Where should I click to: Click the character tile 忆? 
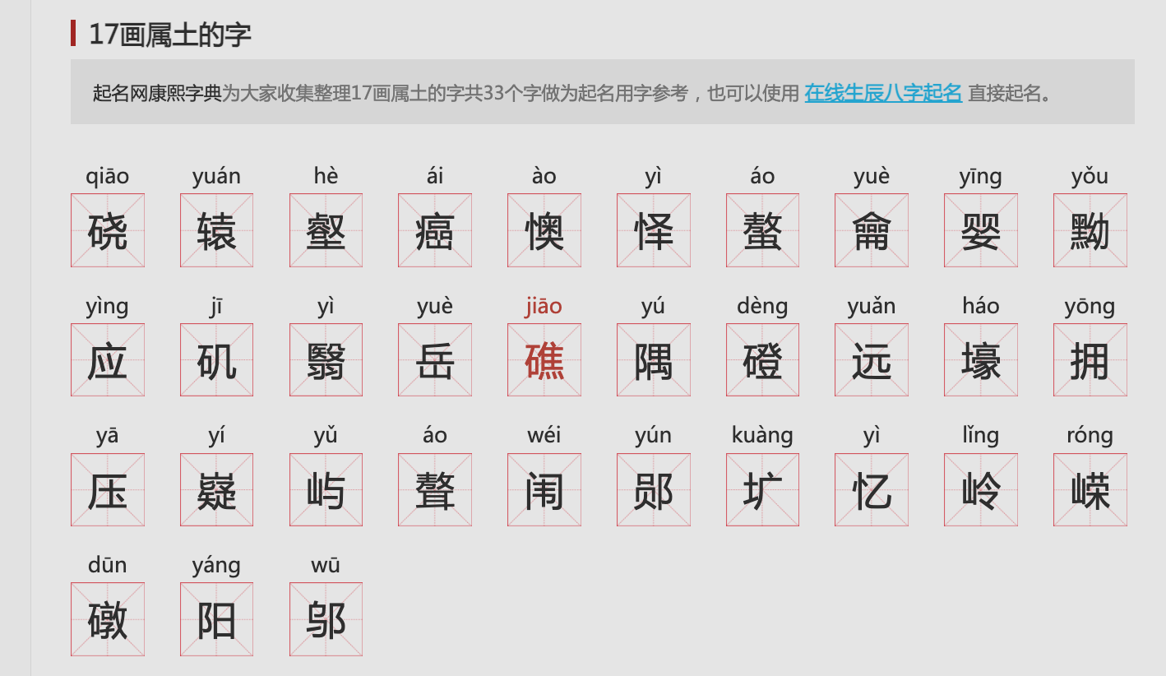pos(872,490)
